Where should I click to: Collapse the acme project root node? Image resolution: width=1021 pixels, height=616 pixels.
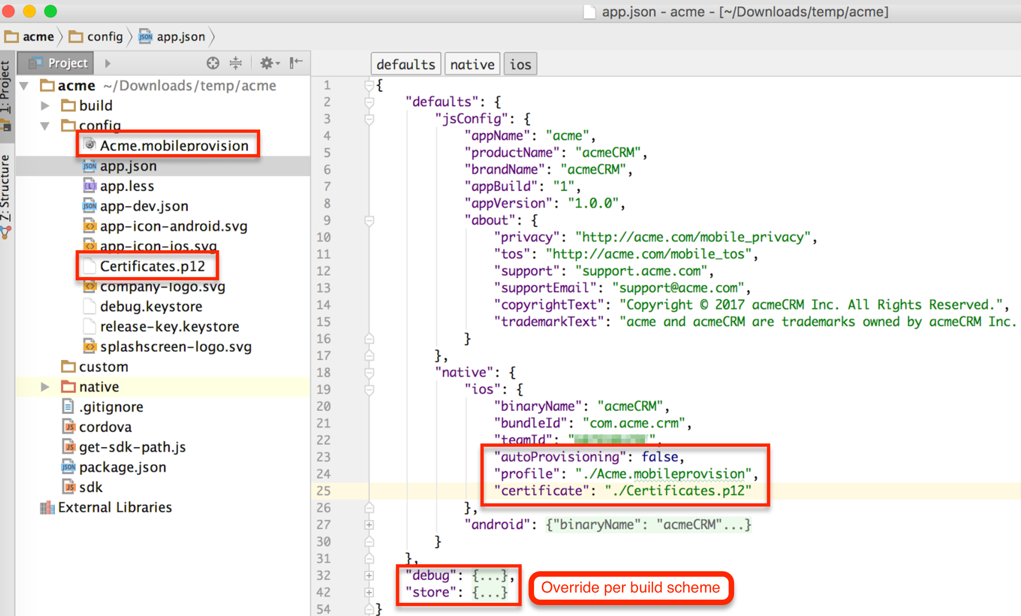point(24,86)
